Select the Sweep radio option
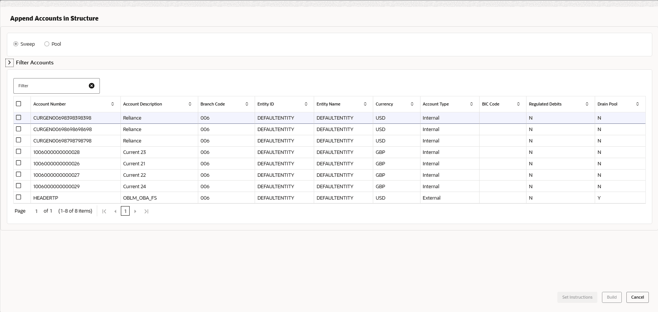658x312 pixels. [x=16, y=44]
